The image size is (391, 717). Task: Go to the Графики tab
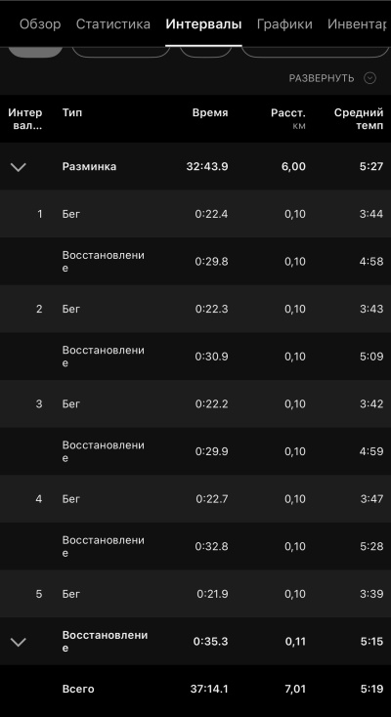point(284,23)
